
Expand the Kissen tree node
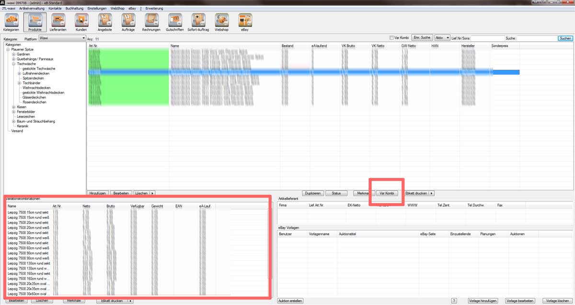14,107
